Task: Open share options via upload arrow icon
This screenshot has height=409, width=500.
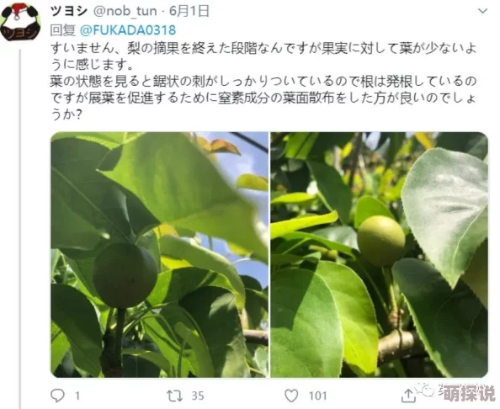Action: click(x=408, y=396)
